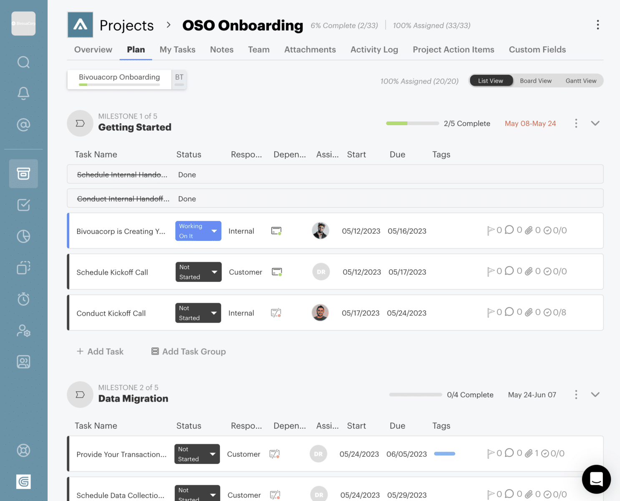Click Add Task Group

tap(188, 351)
